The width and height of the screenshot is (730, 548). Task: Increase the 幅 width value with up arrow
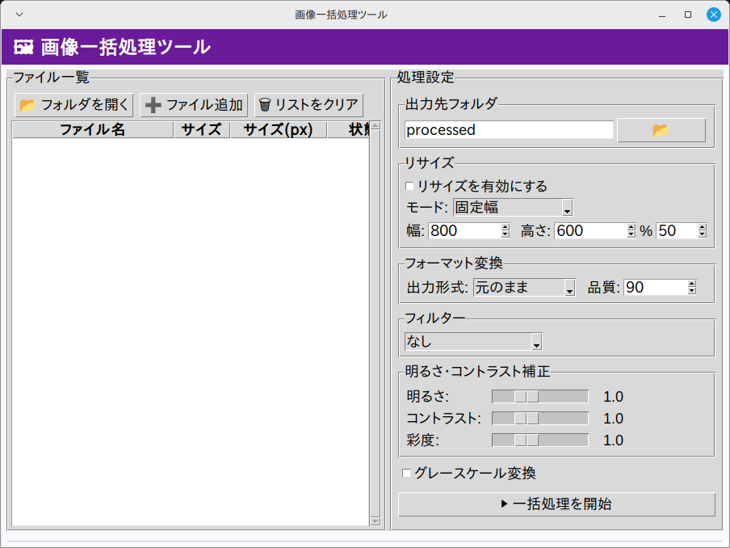point(506,227)
